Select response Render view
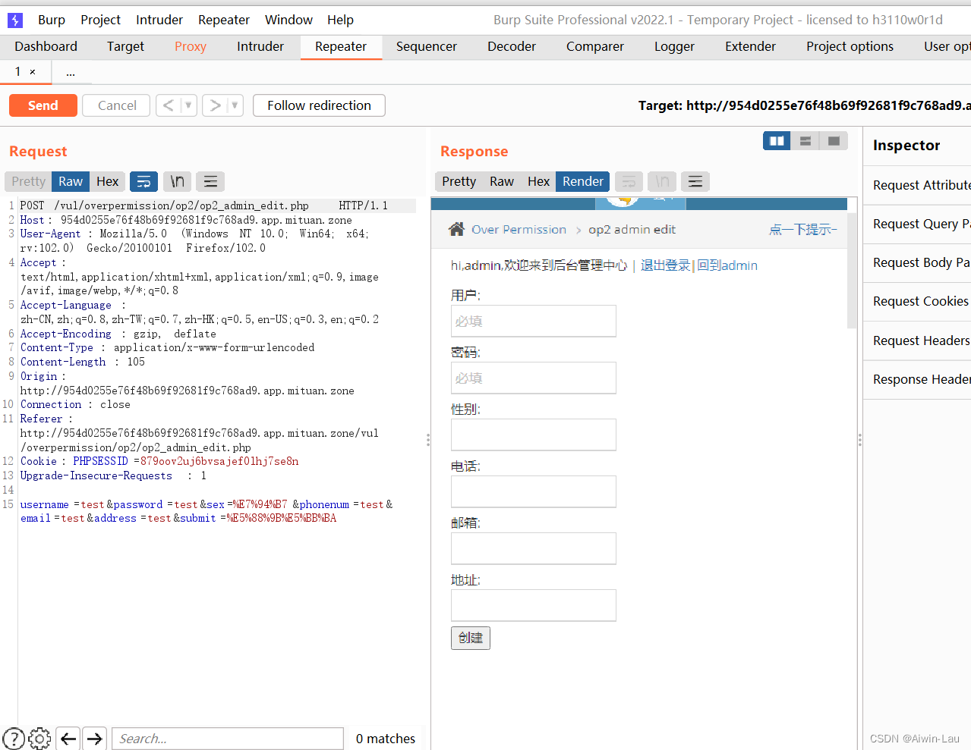The height and width of the screenshot is (750, 971). 583,181
